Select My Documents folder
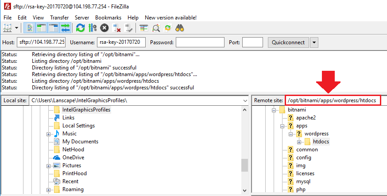The height and width of the screenshot is (196, 387). 80,142
